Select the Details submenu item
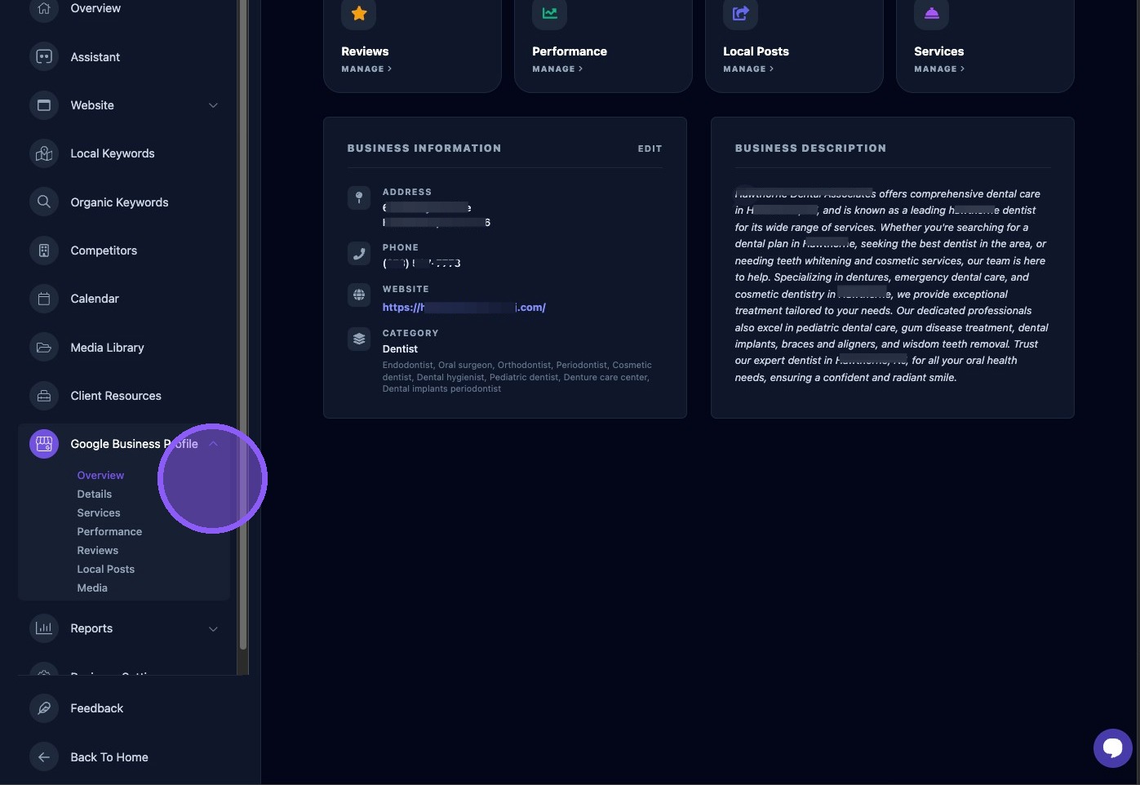This screenshot has height=785, width=1140. click(x=95, y=495)
